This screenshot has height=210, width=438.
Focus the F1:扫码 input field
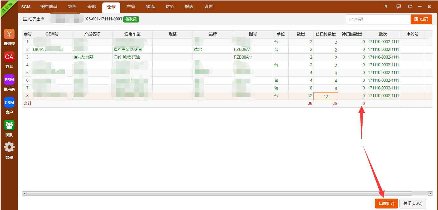pyautogui.click(x=378, y=19)
